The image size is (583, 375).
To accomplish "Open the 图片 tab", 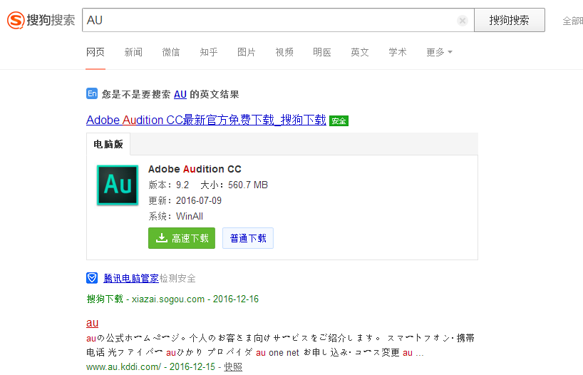I will click(247, 52).
